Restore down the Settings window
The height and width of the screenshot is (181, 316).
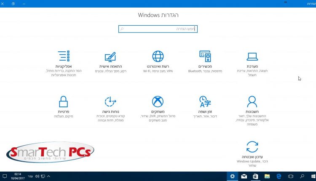point(13,4)
